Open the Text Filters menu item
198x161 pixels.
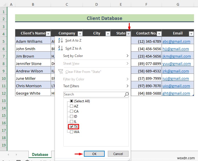93,86
